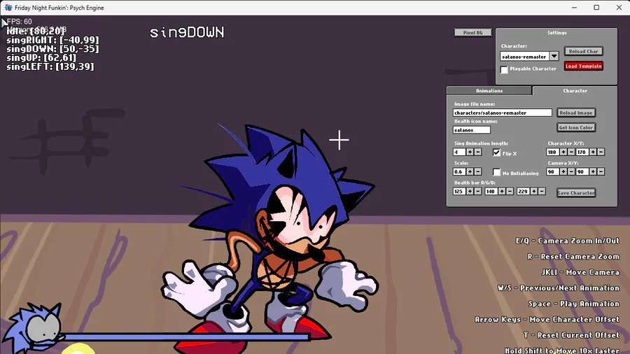Click the Save Character button
This screenshot has height=354, width=630.
click(x=576, y=192)
